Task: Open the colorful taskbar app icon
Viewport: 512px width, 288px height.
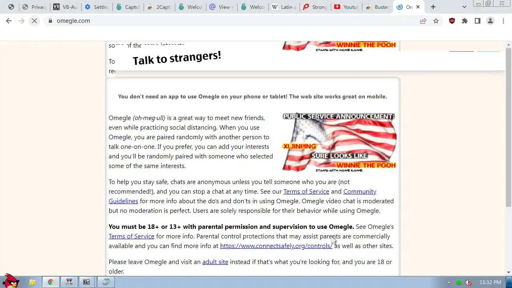Action: pyautogui.click(x=69, y=282)
